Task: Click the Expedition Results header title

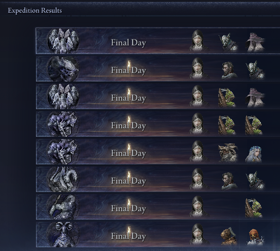Action: click(35, 10)
